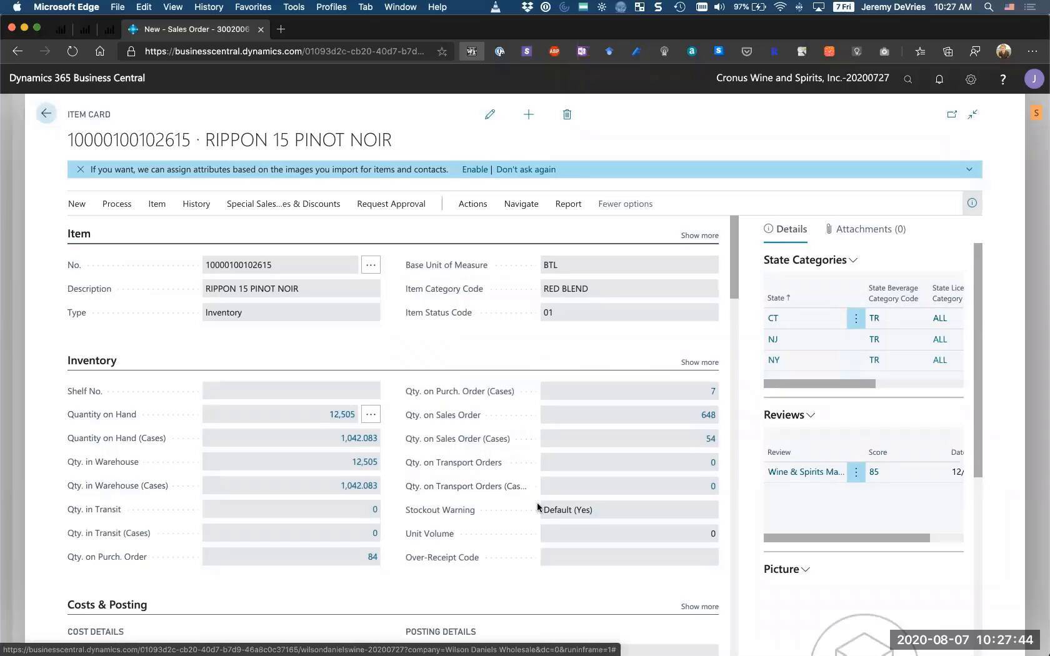Expand the attributes notification banner chevron
Viewport: 1050px width, 656px height.
(969, 169)
